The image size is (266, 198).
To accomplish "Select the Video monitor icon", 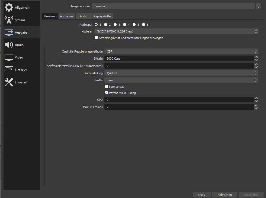I will coord(9,57).
